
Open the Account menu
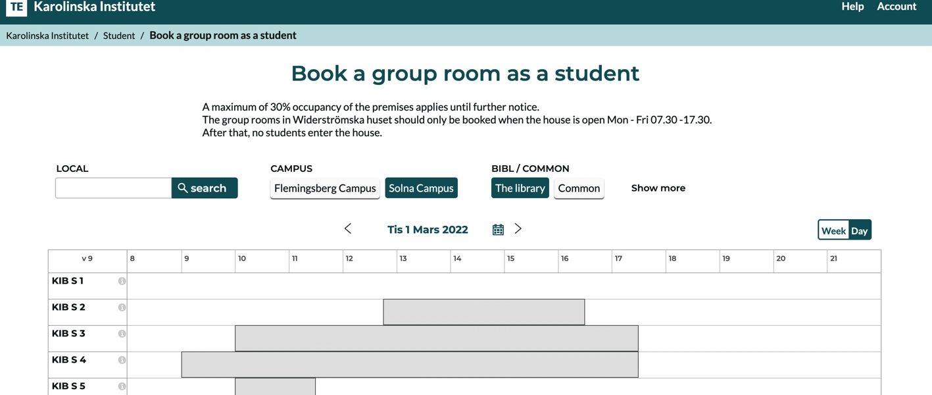896,7
